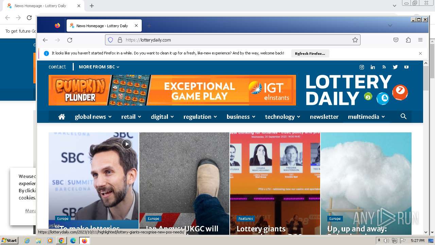Open the contact link
Viewport: 435px width, 245px height.
click(x=57, y=67)
